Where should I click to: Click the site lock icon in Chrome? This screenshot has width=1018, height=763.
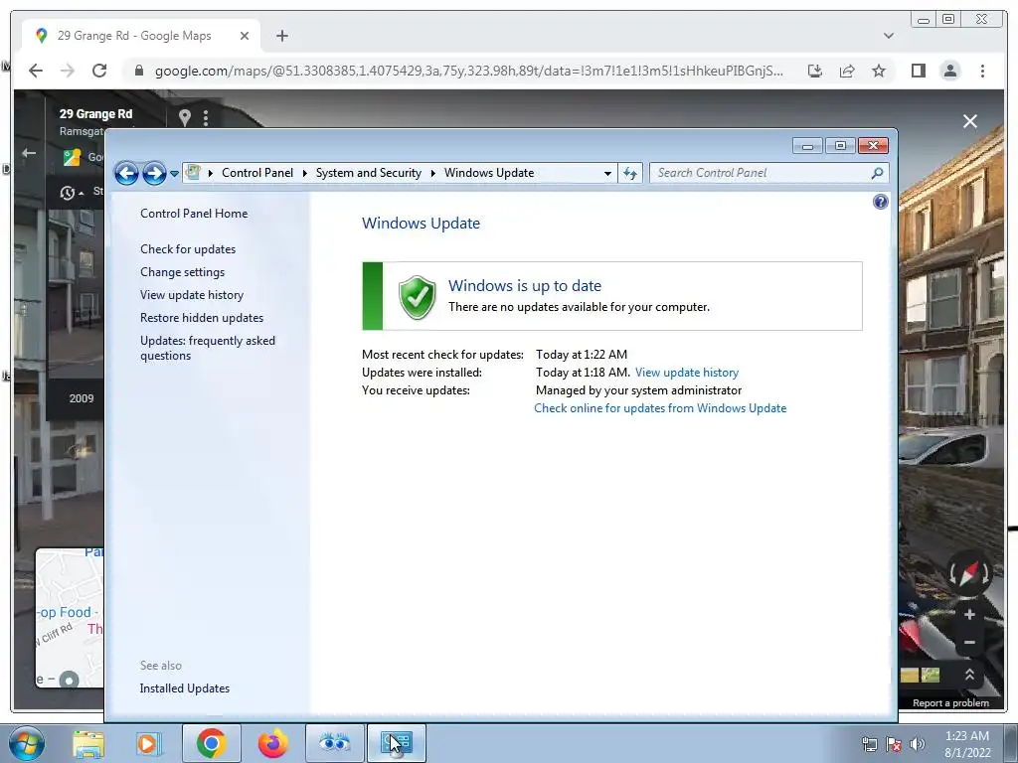[138, 71]
